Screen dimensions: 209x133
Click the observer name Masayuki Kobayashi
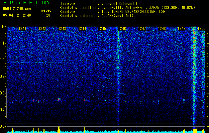(119, 4)
